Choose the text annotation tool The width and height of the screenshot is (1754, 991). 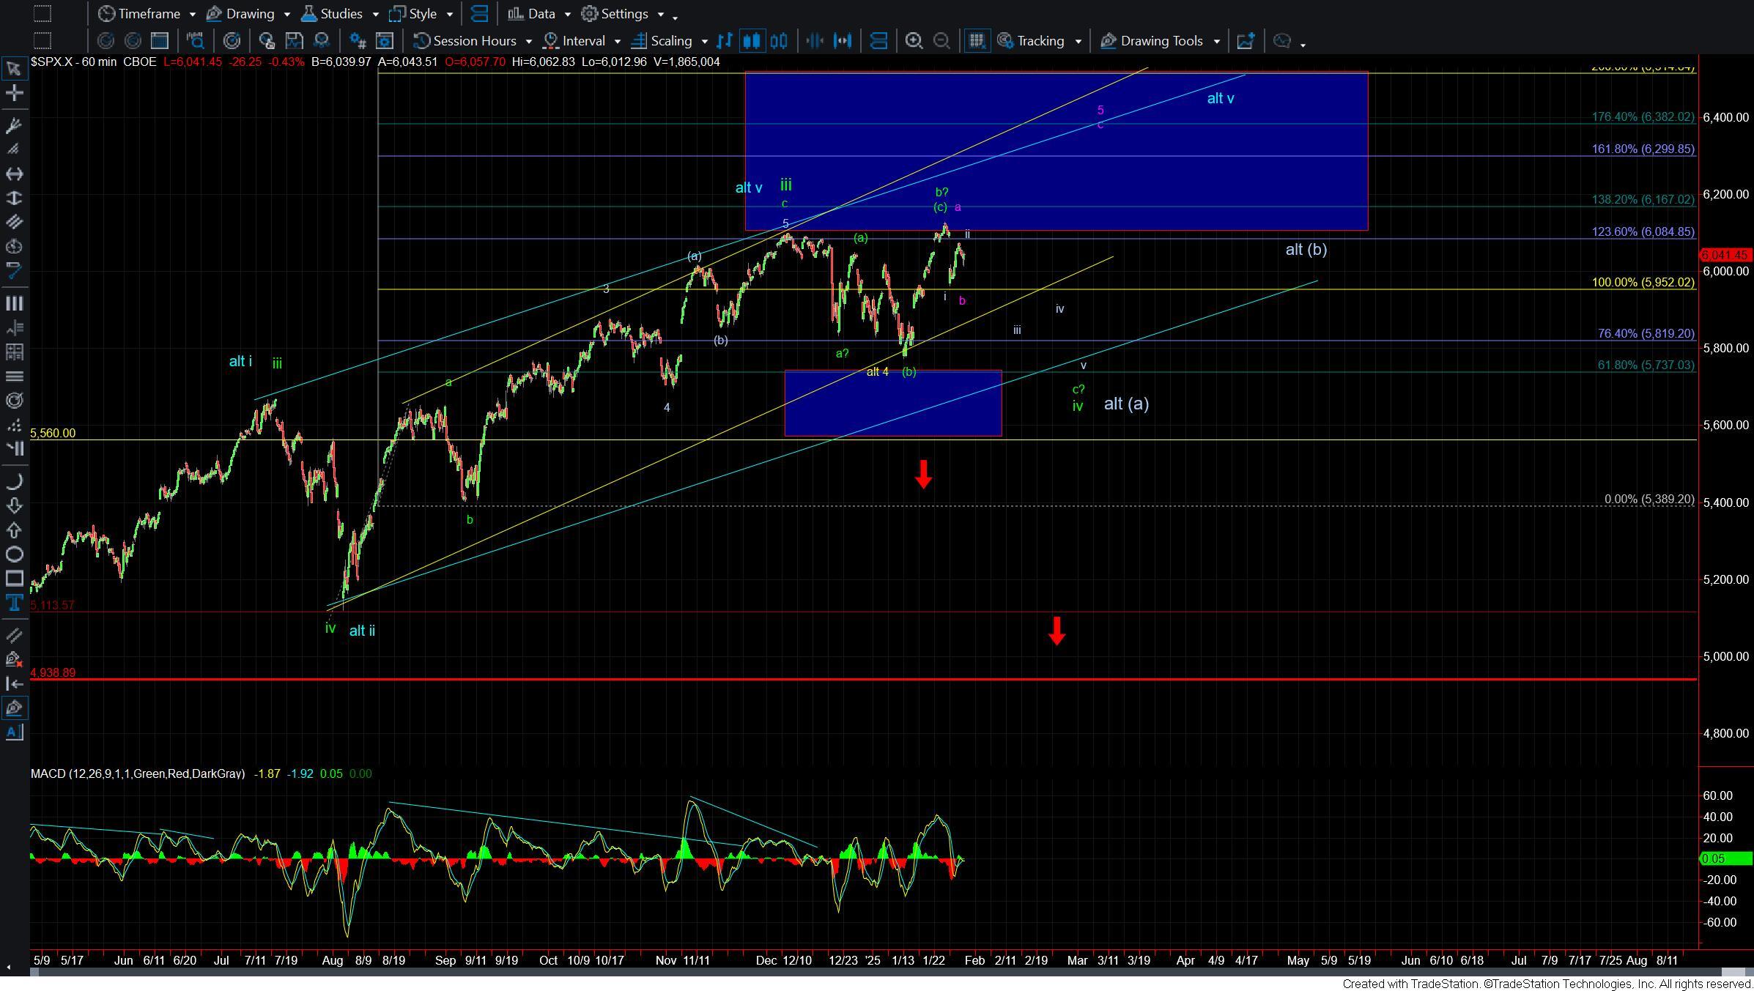click(x=14, y=603)
